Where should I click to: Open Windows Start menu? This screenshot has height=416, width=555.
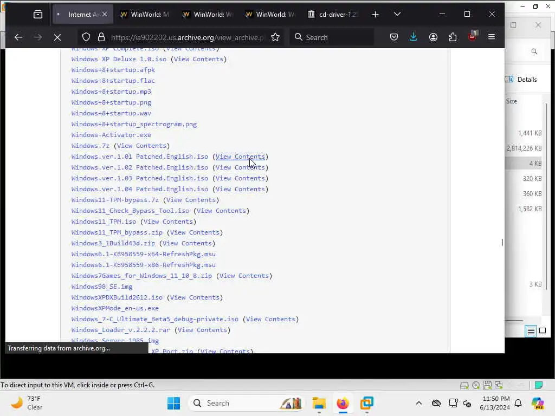coord(174,403)
